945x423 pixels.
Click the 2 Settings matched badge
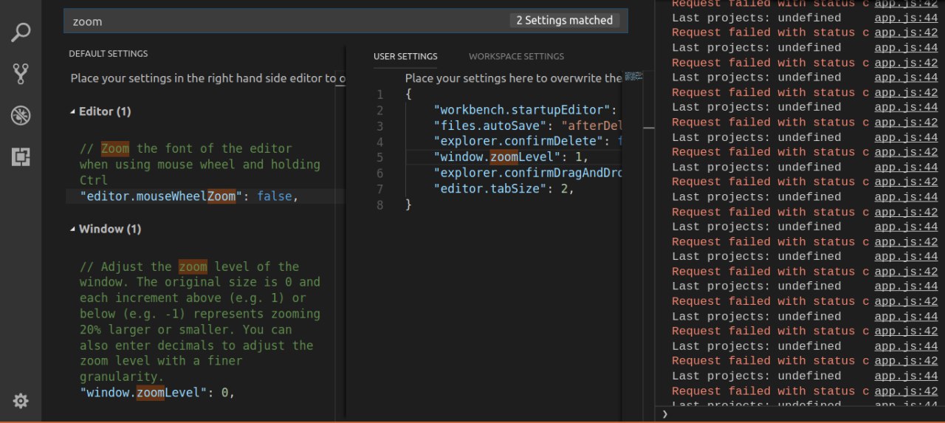[x=564, y=21]
